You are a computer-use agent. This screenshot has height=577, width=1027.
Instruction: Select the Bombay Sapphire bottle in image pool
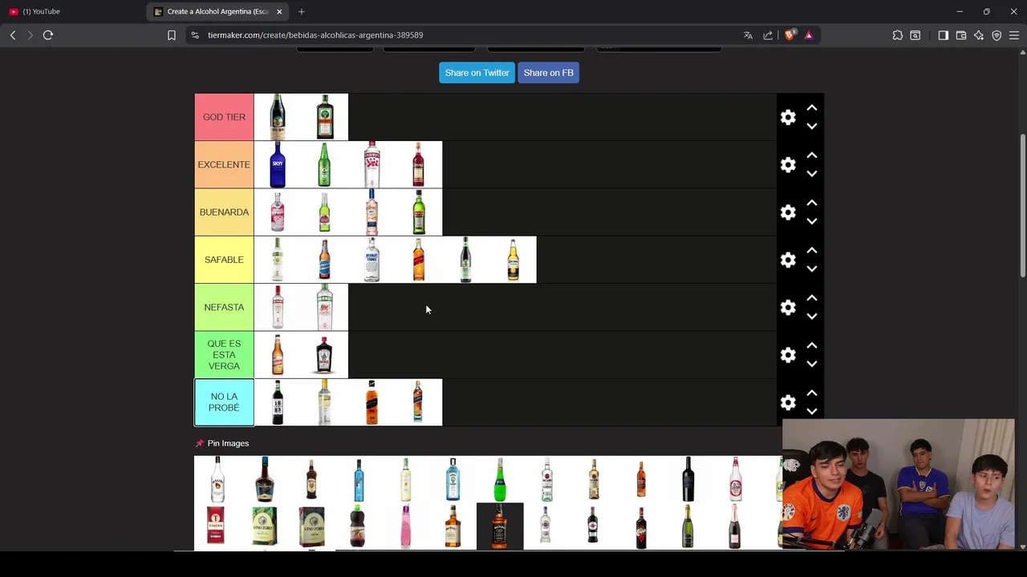(x=453, y=479)
